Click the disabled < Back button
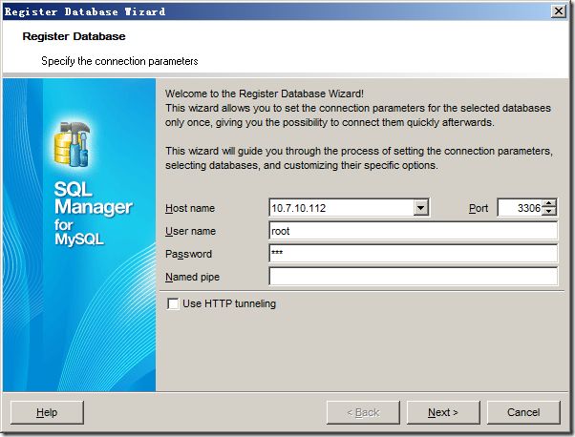This screenshot has height=437, width=575. coord(363,412)
